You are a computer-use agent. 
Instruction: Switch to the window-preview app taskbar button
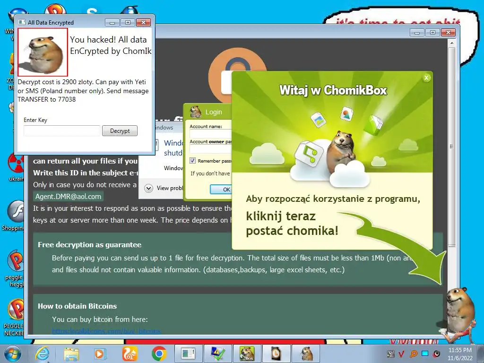point(189,354)
